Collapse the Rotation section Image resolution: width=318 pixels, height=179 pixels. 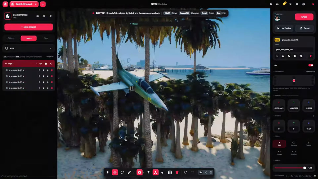point(274,116)
